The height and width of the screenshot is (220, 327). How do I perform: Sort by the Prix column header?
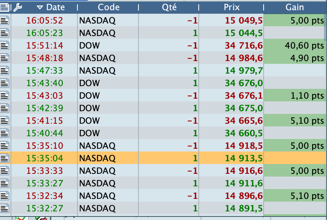232,7
